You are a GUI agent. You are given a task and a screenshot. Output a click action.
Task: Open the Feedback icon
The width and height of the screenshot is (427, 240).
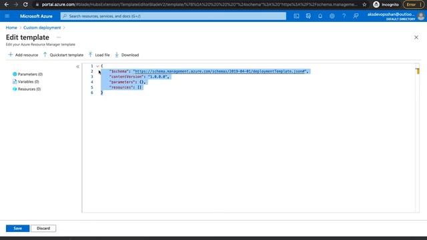tap(356, 16)
